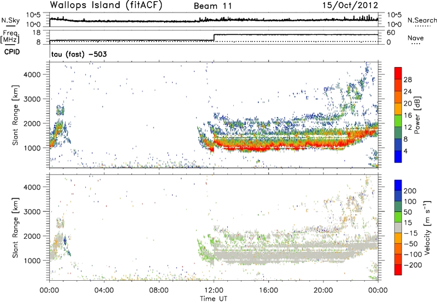Click the solid line sample under "N.Sky"
Image resolution: width=437 pixels, height=302 pixels.
10,26
